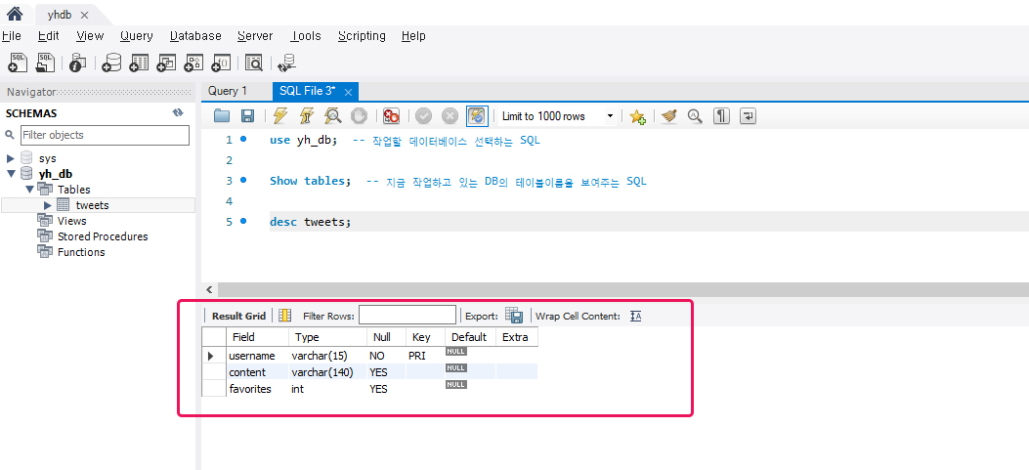This screenshot has height=470, width=1029.
Task: Collapse the yh_db schema
Action: click(11, 174)
